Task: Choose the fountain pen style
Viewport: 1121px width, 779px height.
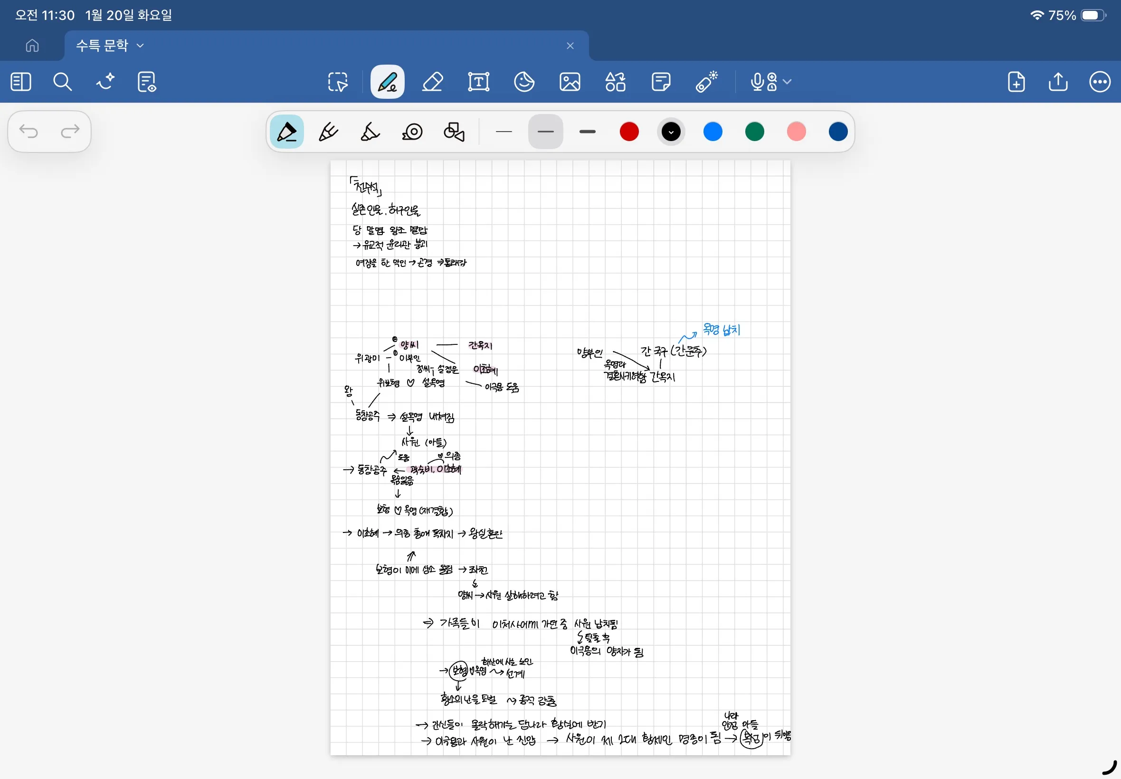Action: (286, 132)
